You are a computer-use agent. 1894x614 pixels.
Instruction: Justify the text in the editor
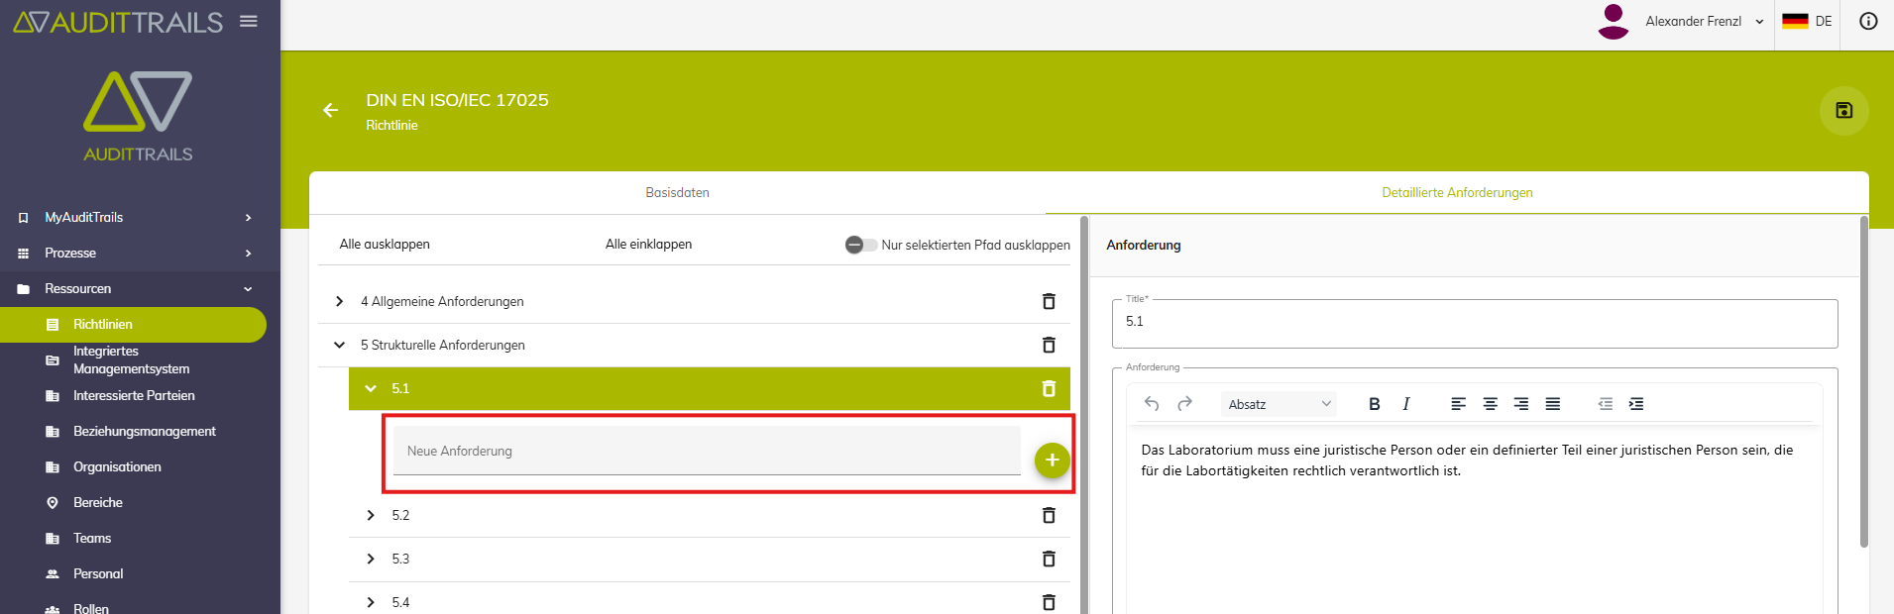coord(1553,403)
